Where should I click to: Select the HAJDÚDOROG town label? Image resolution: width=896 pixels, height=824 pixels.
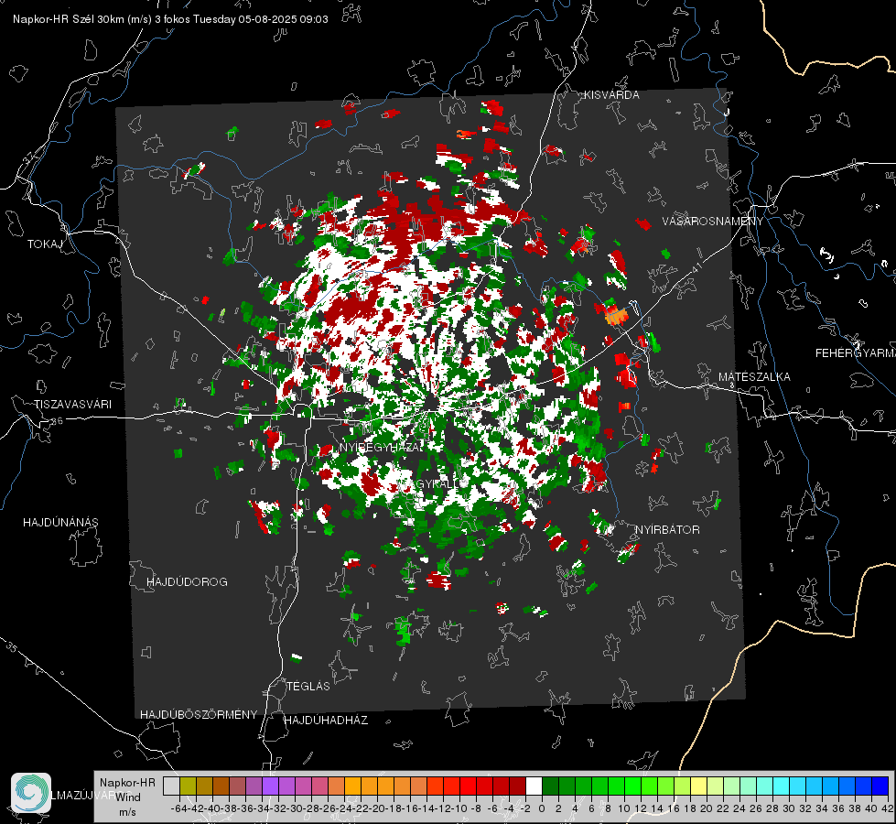(x=187, y=582)
